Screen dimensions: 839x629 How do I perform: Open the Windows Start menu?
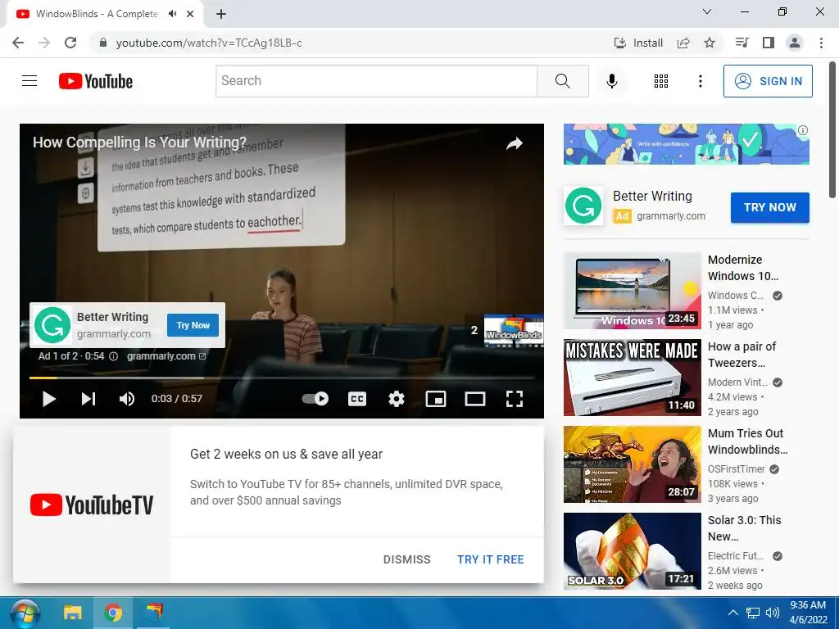[25, 613]
